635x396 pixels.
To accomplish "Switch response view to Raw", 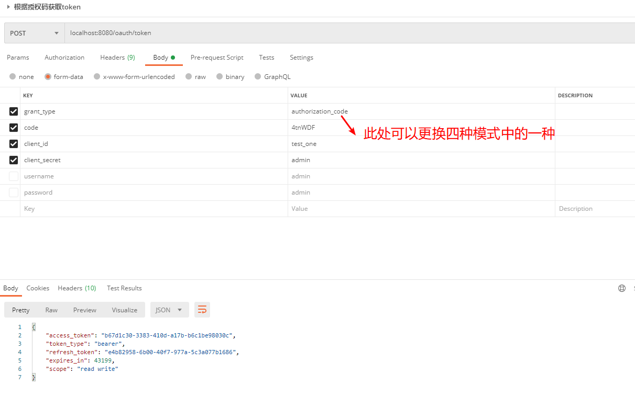I will 51,310.
